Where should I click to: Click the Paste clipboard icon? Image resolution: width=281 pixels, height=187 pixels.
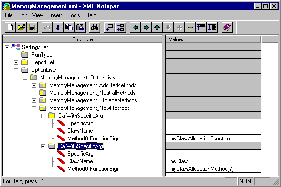coord(80,28)
